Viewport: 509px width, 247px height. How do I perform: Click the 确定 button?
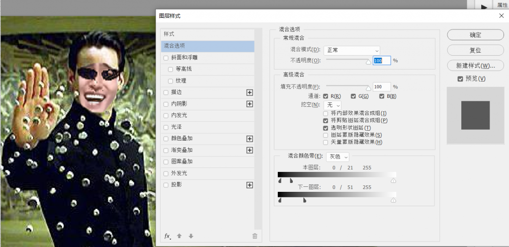pos(475,35)
